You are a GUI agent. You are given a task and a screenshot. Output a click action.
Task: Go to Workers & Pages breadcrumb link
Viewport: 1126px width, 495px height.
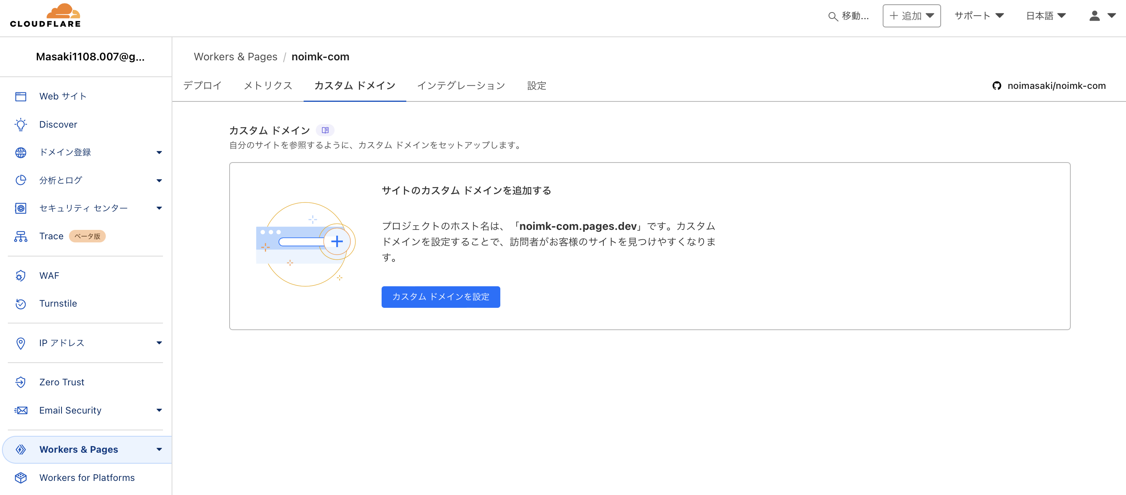(235, 57)
